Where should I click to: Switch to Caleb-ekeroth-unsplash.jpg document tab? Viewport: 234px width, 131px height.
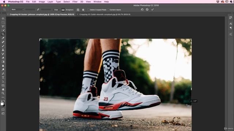click(x=105, y=15)
